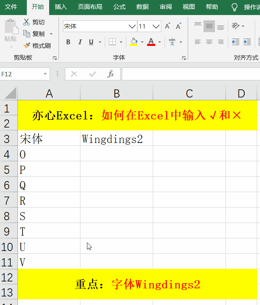Apply cell borders icon

click(112, 42)
